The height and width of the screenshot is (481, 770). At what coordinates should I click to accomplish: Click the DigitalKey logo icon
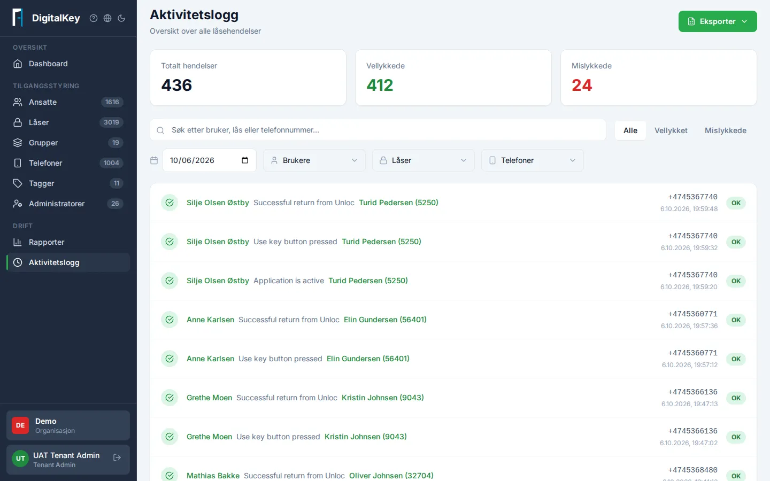[x=18, y=18]
